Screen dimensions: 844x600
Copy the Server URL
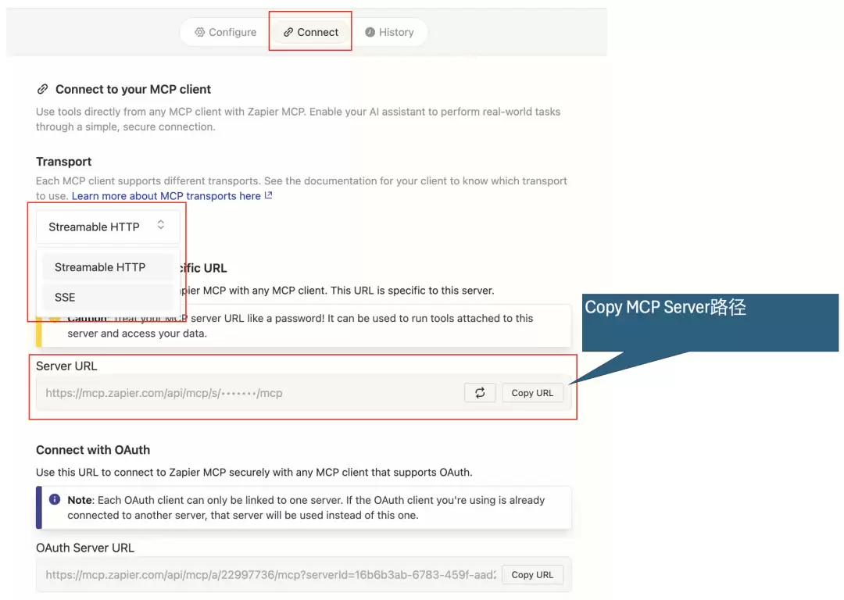coord(532,393)
